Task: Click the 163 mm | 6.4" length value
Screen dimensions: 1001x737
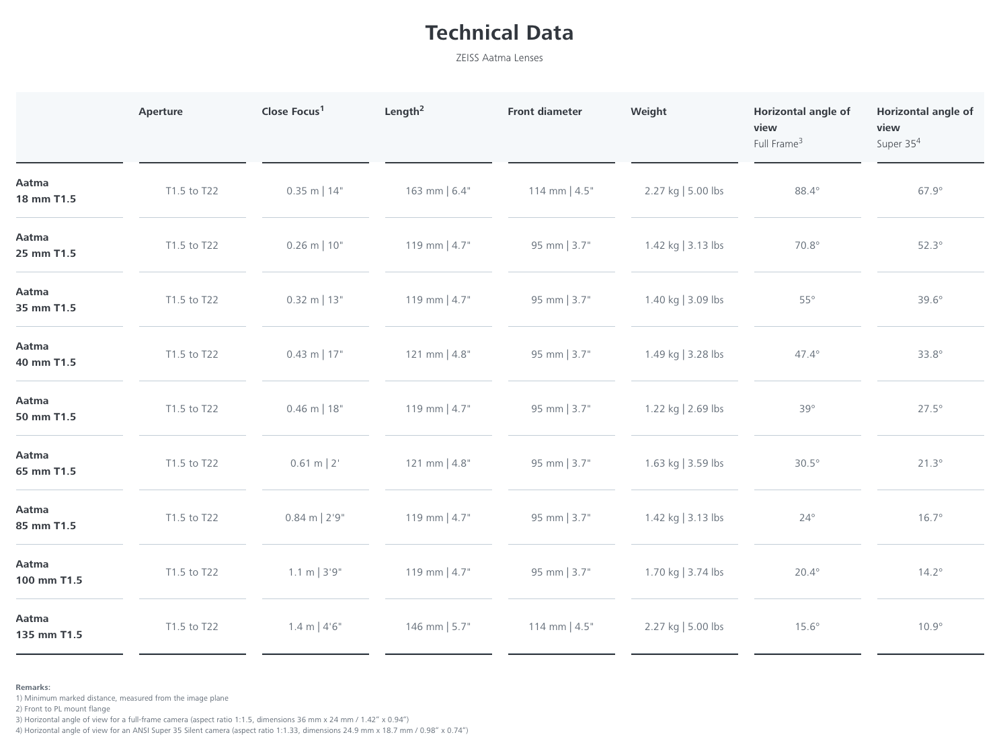Action: pyautogui.click(x=438, y=191)
